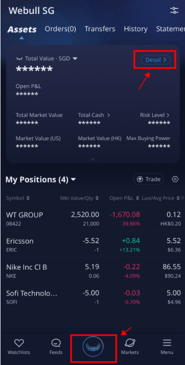Sort positions by Symbol column
The width and height of the screenshot is (185, 365).
coord(18,198)
